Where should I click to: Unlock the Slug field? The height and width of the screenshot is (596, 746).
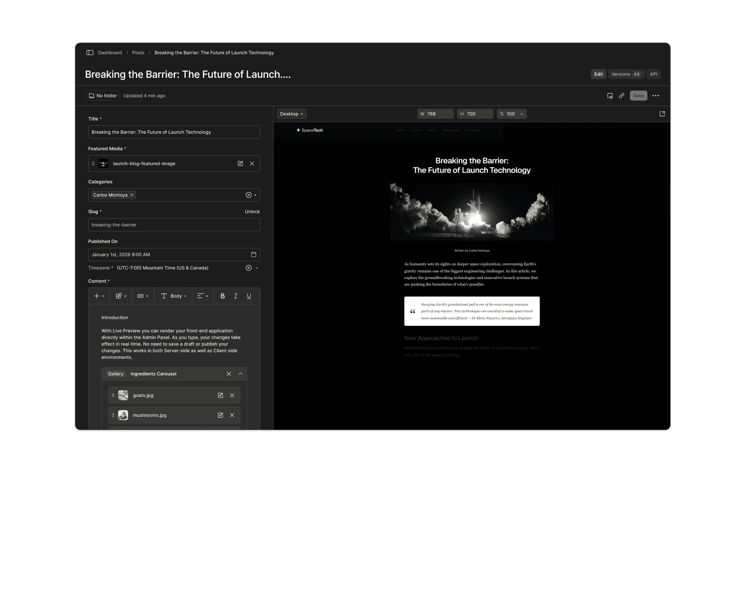(x=252, y=211)
